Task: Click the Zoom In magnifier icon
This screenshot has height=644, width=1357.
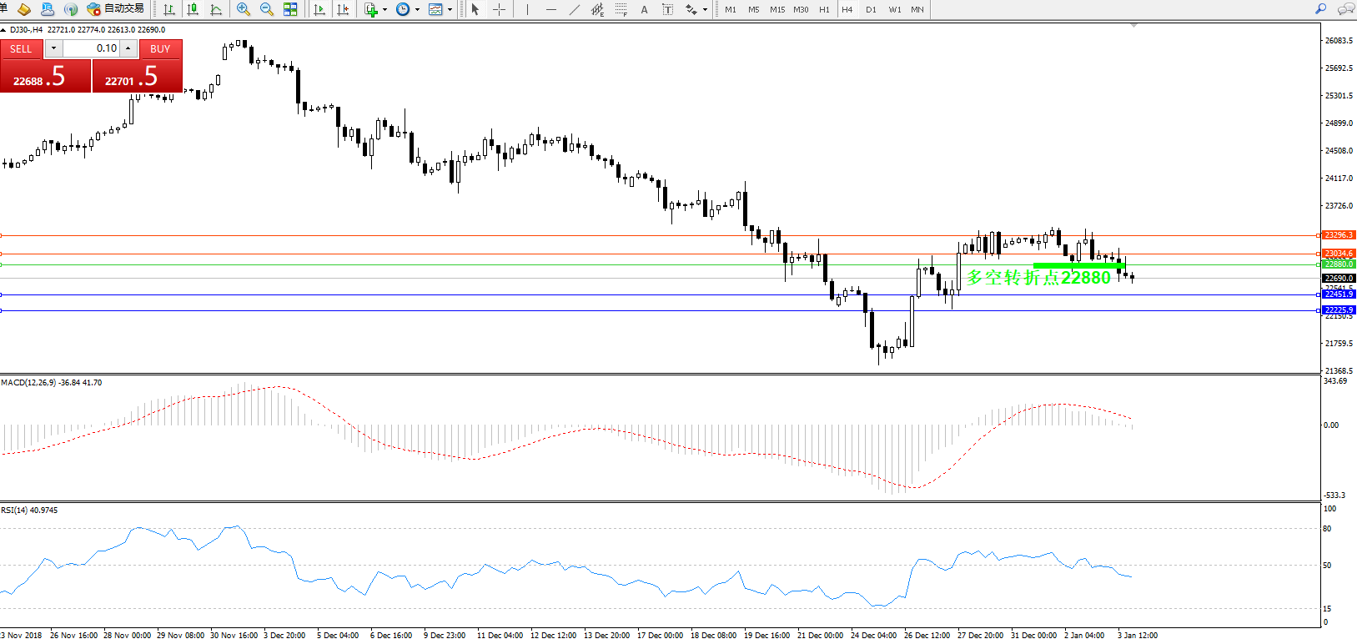Action: (243, 9)
